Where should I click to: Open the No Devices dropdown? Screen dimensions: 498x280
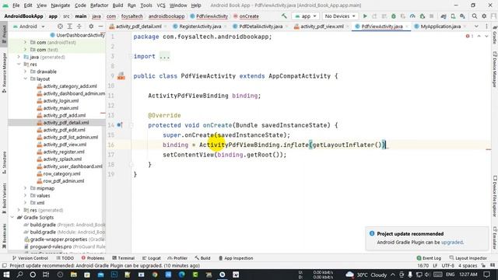(x=340, y=16)
